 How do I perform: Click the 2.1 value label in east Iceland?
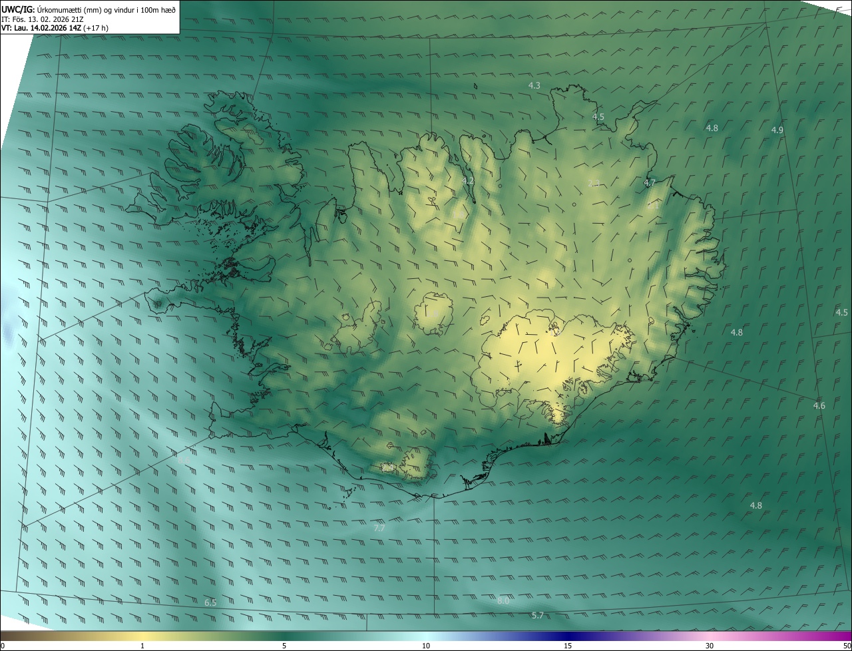(x=652, y=206)
